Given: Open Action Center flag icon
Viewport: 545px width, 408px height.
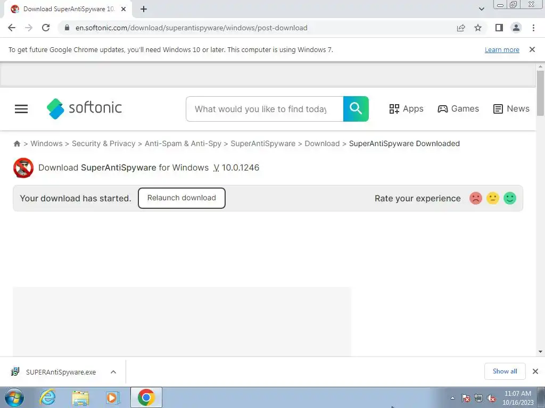Looking at the screenshot, I should click(x=466, y=398).
